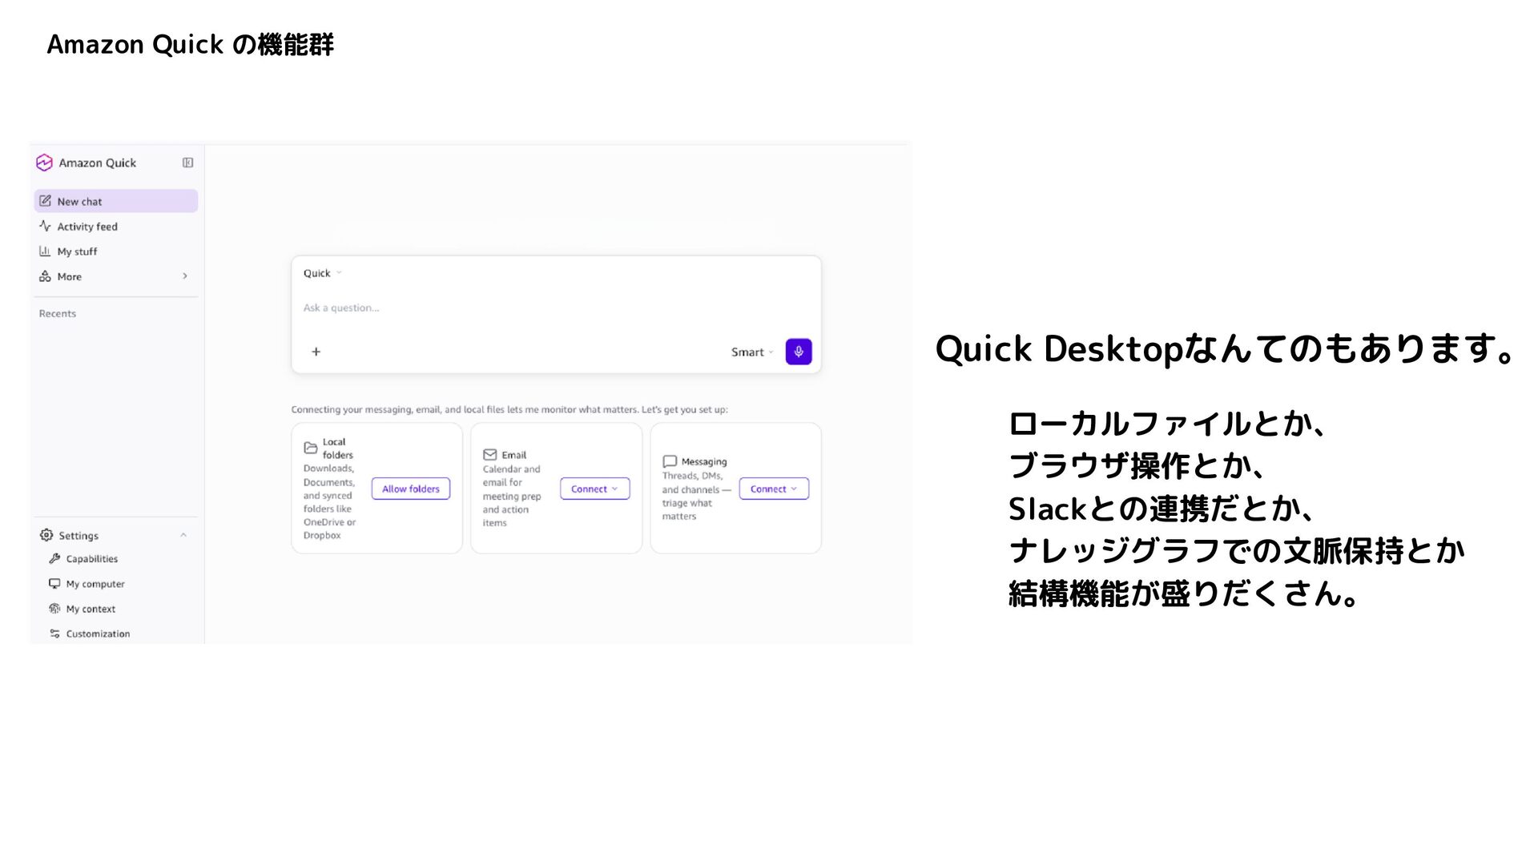Click the New chat compose icon
Screen dimensions: 1538x865
click(x=46, y=201)
